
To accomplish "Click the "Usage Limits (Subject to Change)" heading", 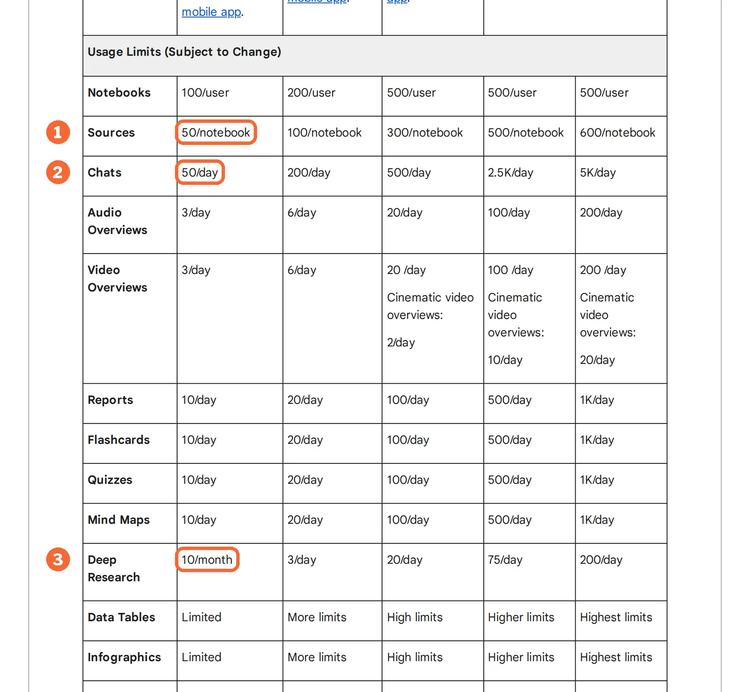I will (x=184, y=52).
